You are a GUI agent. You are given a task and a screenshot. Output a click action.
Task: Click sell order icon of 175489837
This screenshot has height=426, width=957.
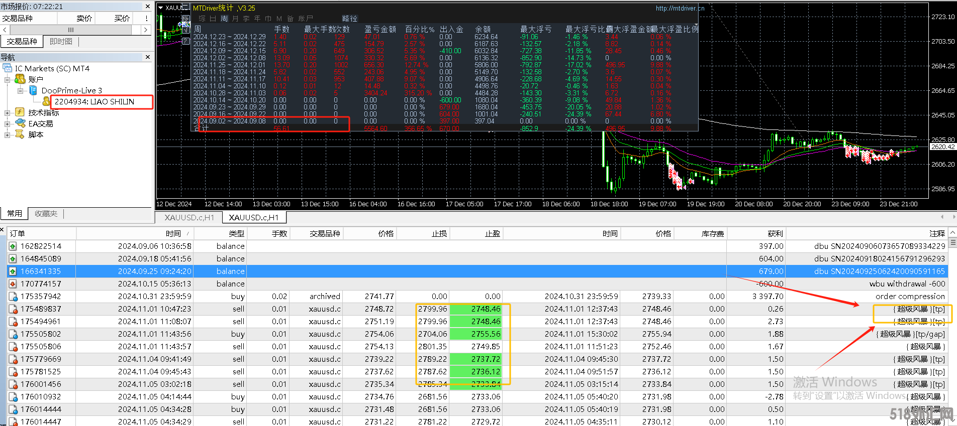pyautogui.click(x=13, y=309)
